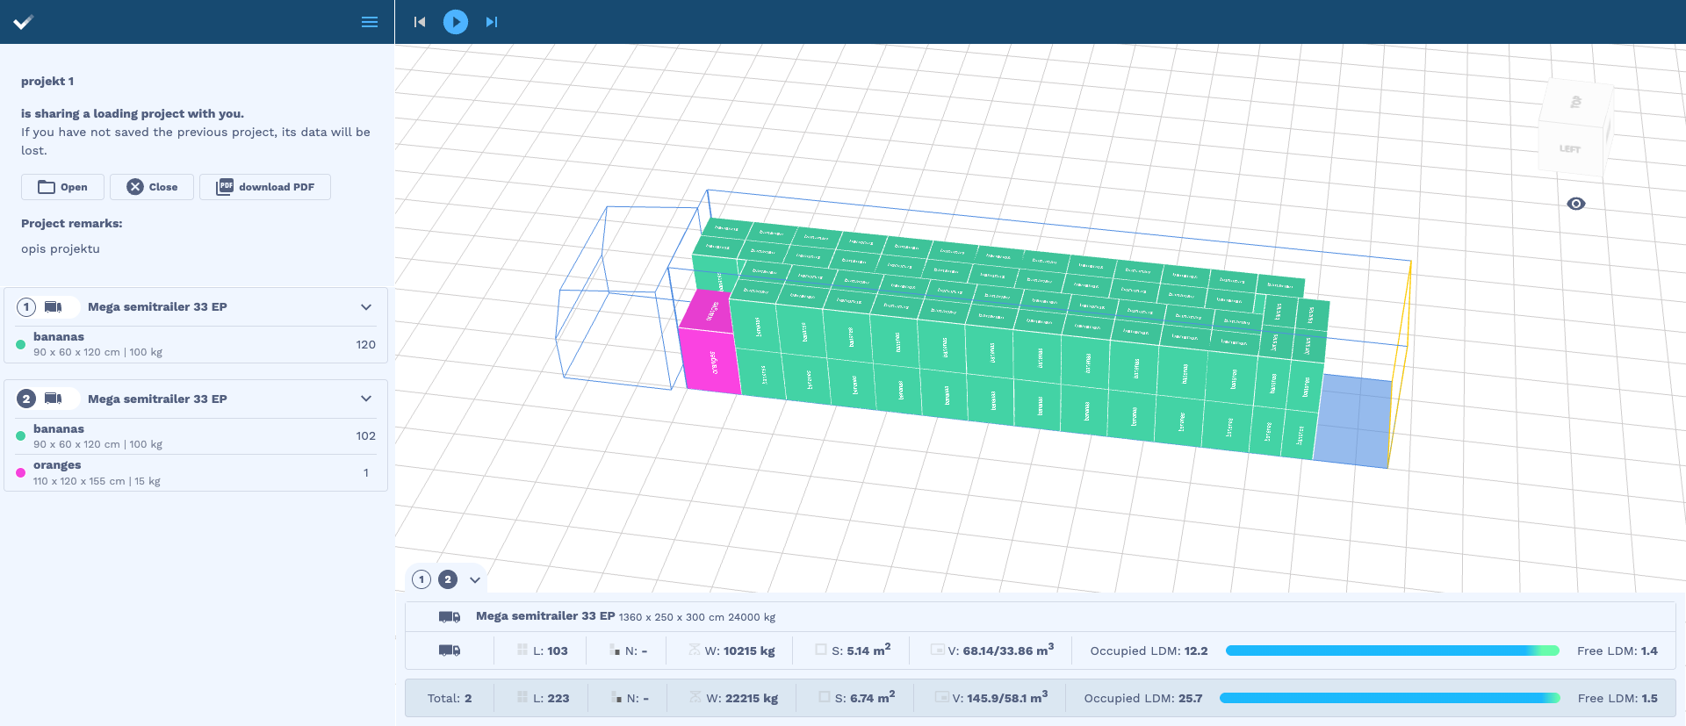Click the Free LDM: 1.5 value
Screen dimensions: 1686x726
click(x=1618, y=698)
